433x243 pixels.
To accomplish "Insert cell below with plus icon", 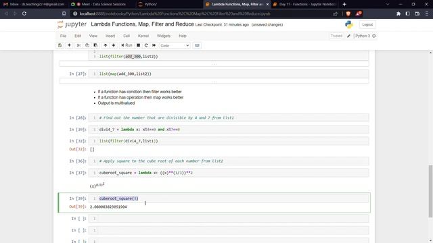I will (x=69, y=45).
